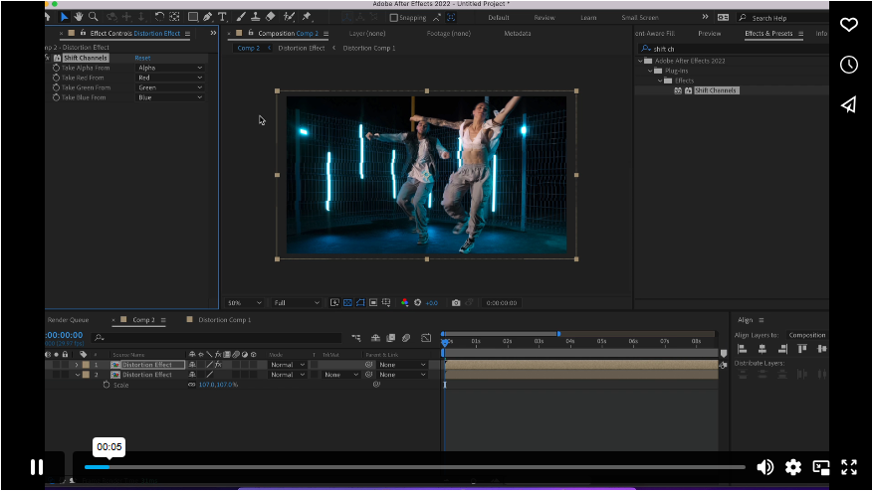Viewport: 873px width, 491px height.
Task: Select the Rotation tool
Action: [159, 17]
